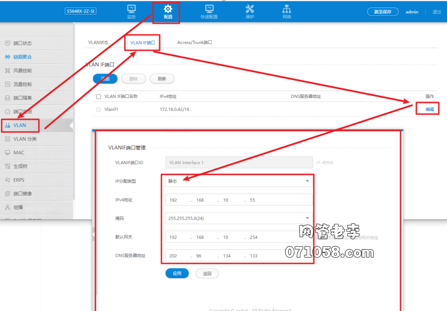Image resolution: width=447 pixels, height=311 pixels.
Task: Switch to the VLAN状态 tab
Action: 98,43
